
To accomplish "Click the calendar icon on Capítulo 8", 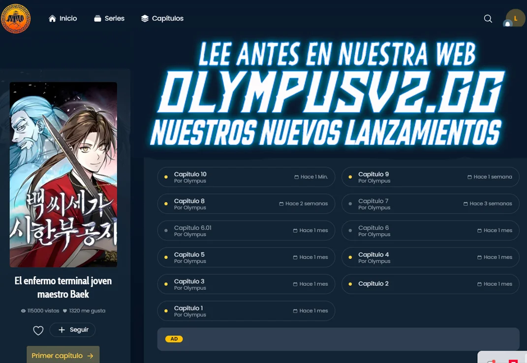I will pyautogui.click(x=281, y=204).
